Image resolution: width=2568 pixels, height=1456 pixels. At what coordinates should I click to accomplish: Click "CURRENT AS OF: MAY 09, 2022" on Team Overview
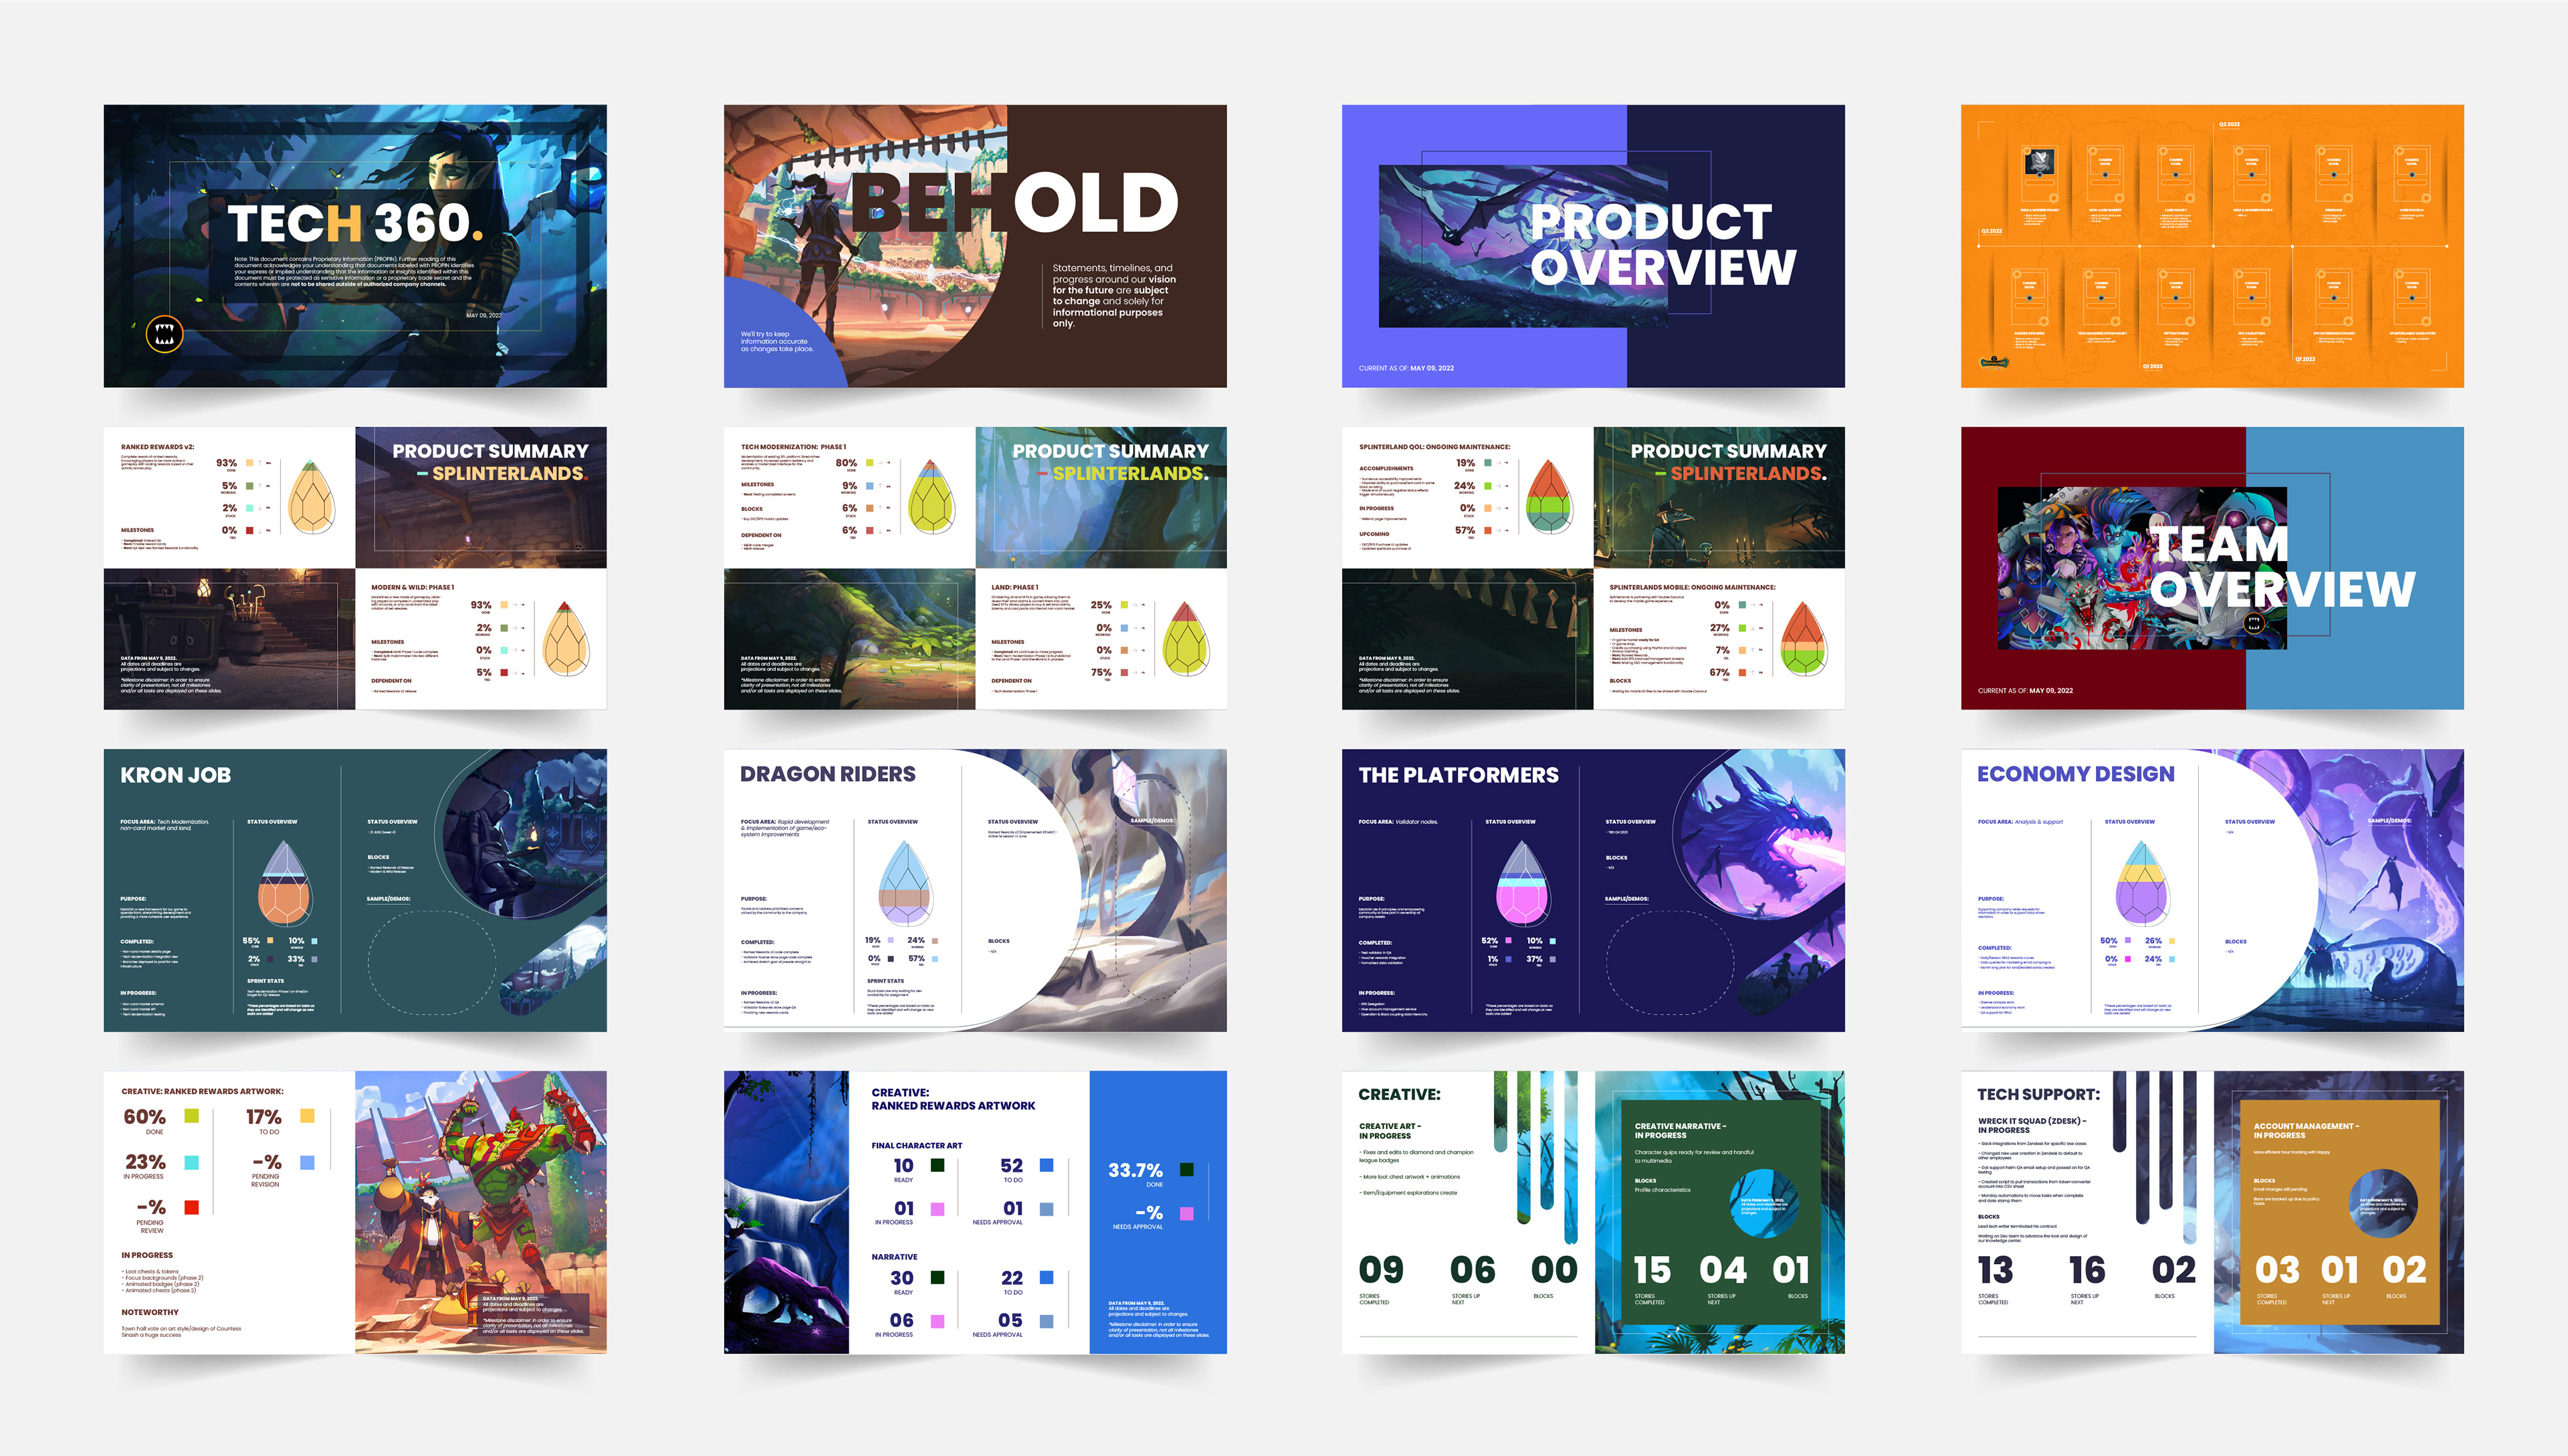(x=2025, y=690)
